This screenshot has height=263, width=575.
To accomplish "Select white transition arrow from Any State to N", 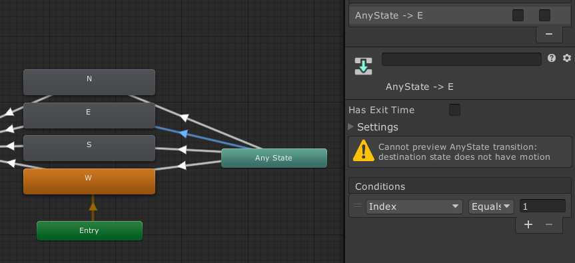I will coord(185,118).
